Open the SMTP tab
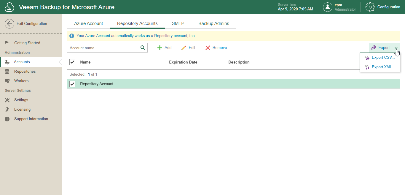Viewport: 405px width, 195px height. [178, 23]
